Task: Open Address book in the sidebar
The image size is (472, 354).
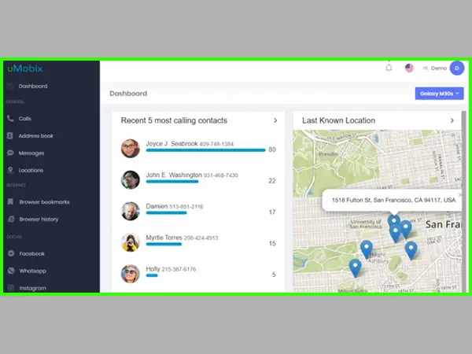Action: (36, 136)
